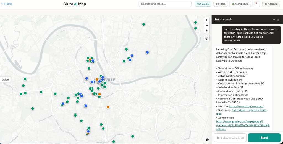Screen dimensions: 283x144
Task: Go back via the Home link
Action: [x=7, y=4]
